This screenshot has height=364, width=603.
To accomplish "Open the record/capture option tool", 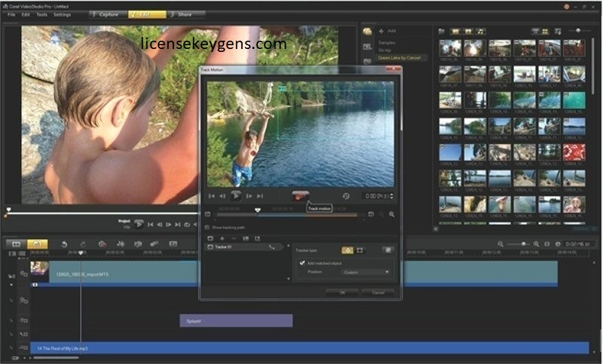I will 102,244.
